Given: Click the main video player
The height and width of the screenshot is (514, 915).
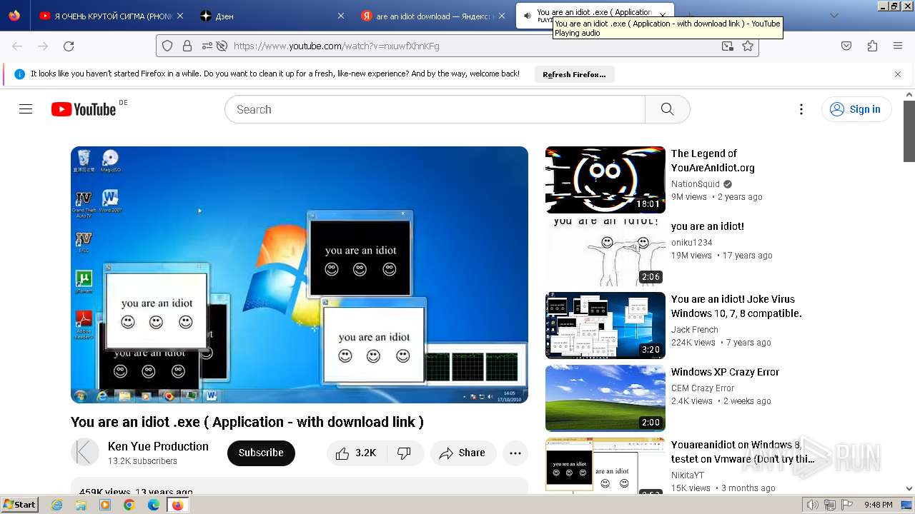Looking at the screenshot, I should [x=300, y=275].
